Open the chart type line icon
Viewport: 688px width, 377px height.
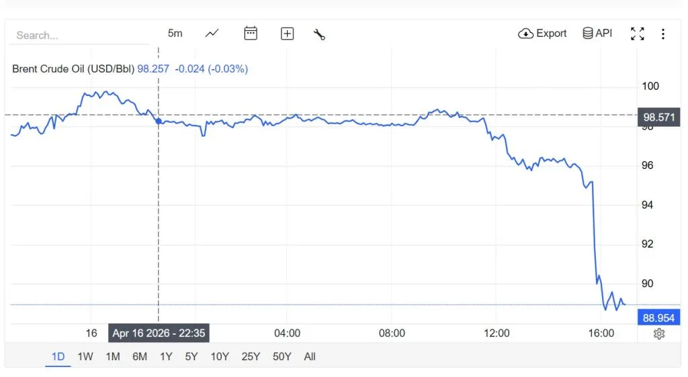(x=212, y=34)
